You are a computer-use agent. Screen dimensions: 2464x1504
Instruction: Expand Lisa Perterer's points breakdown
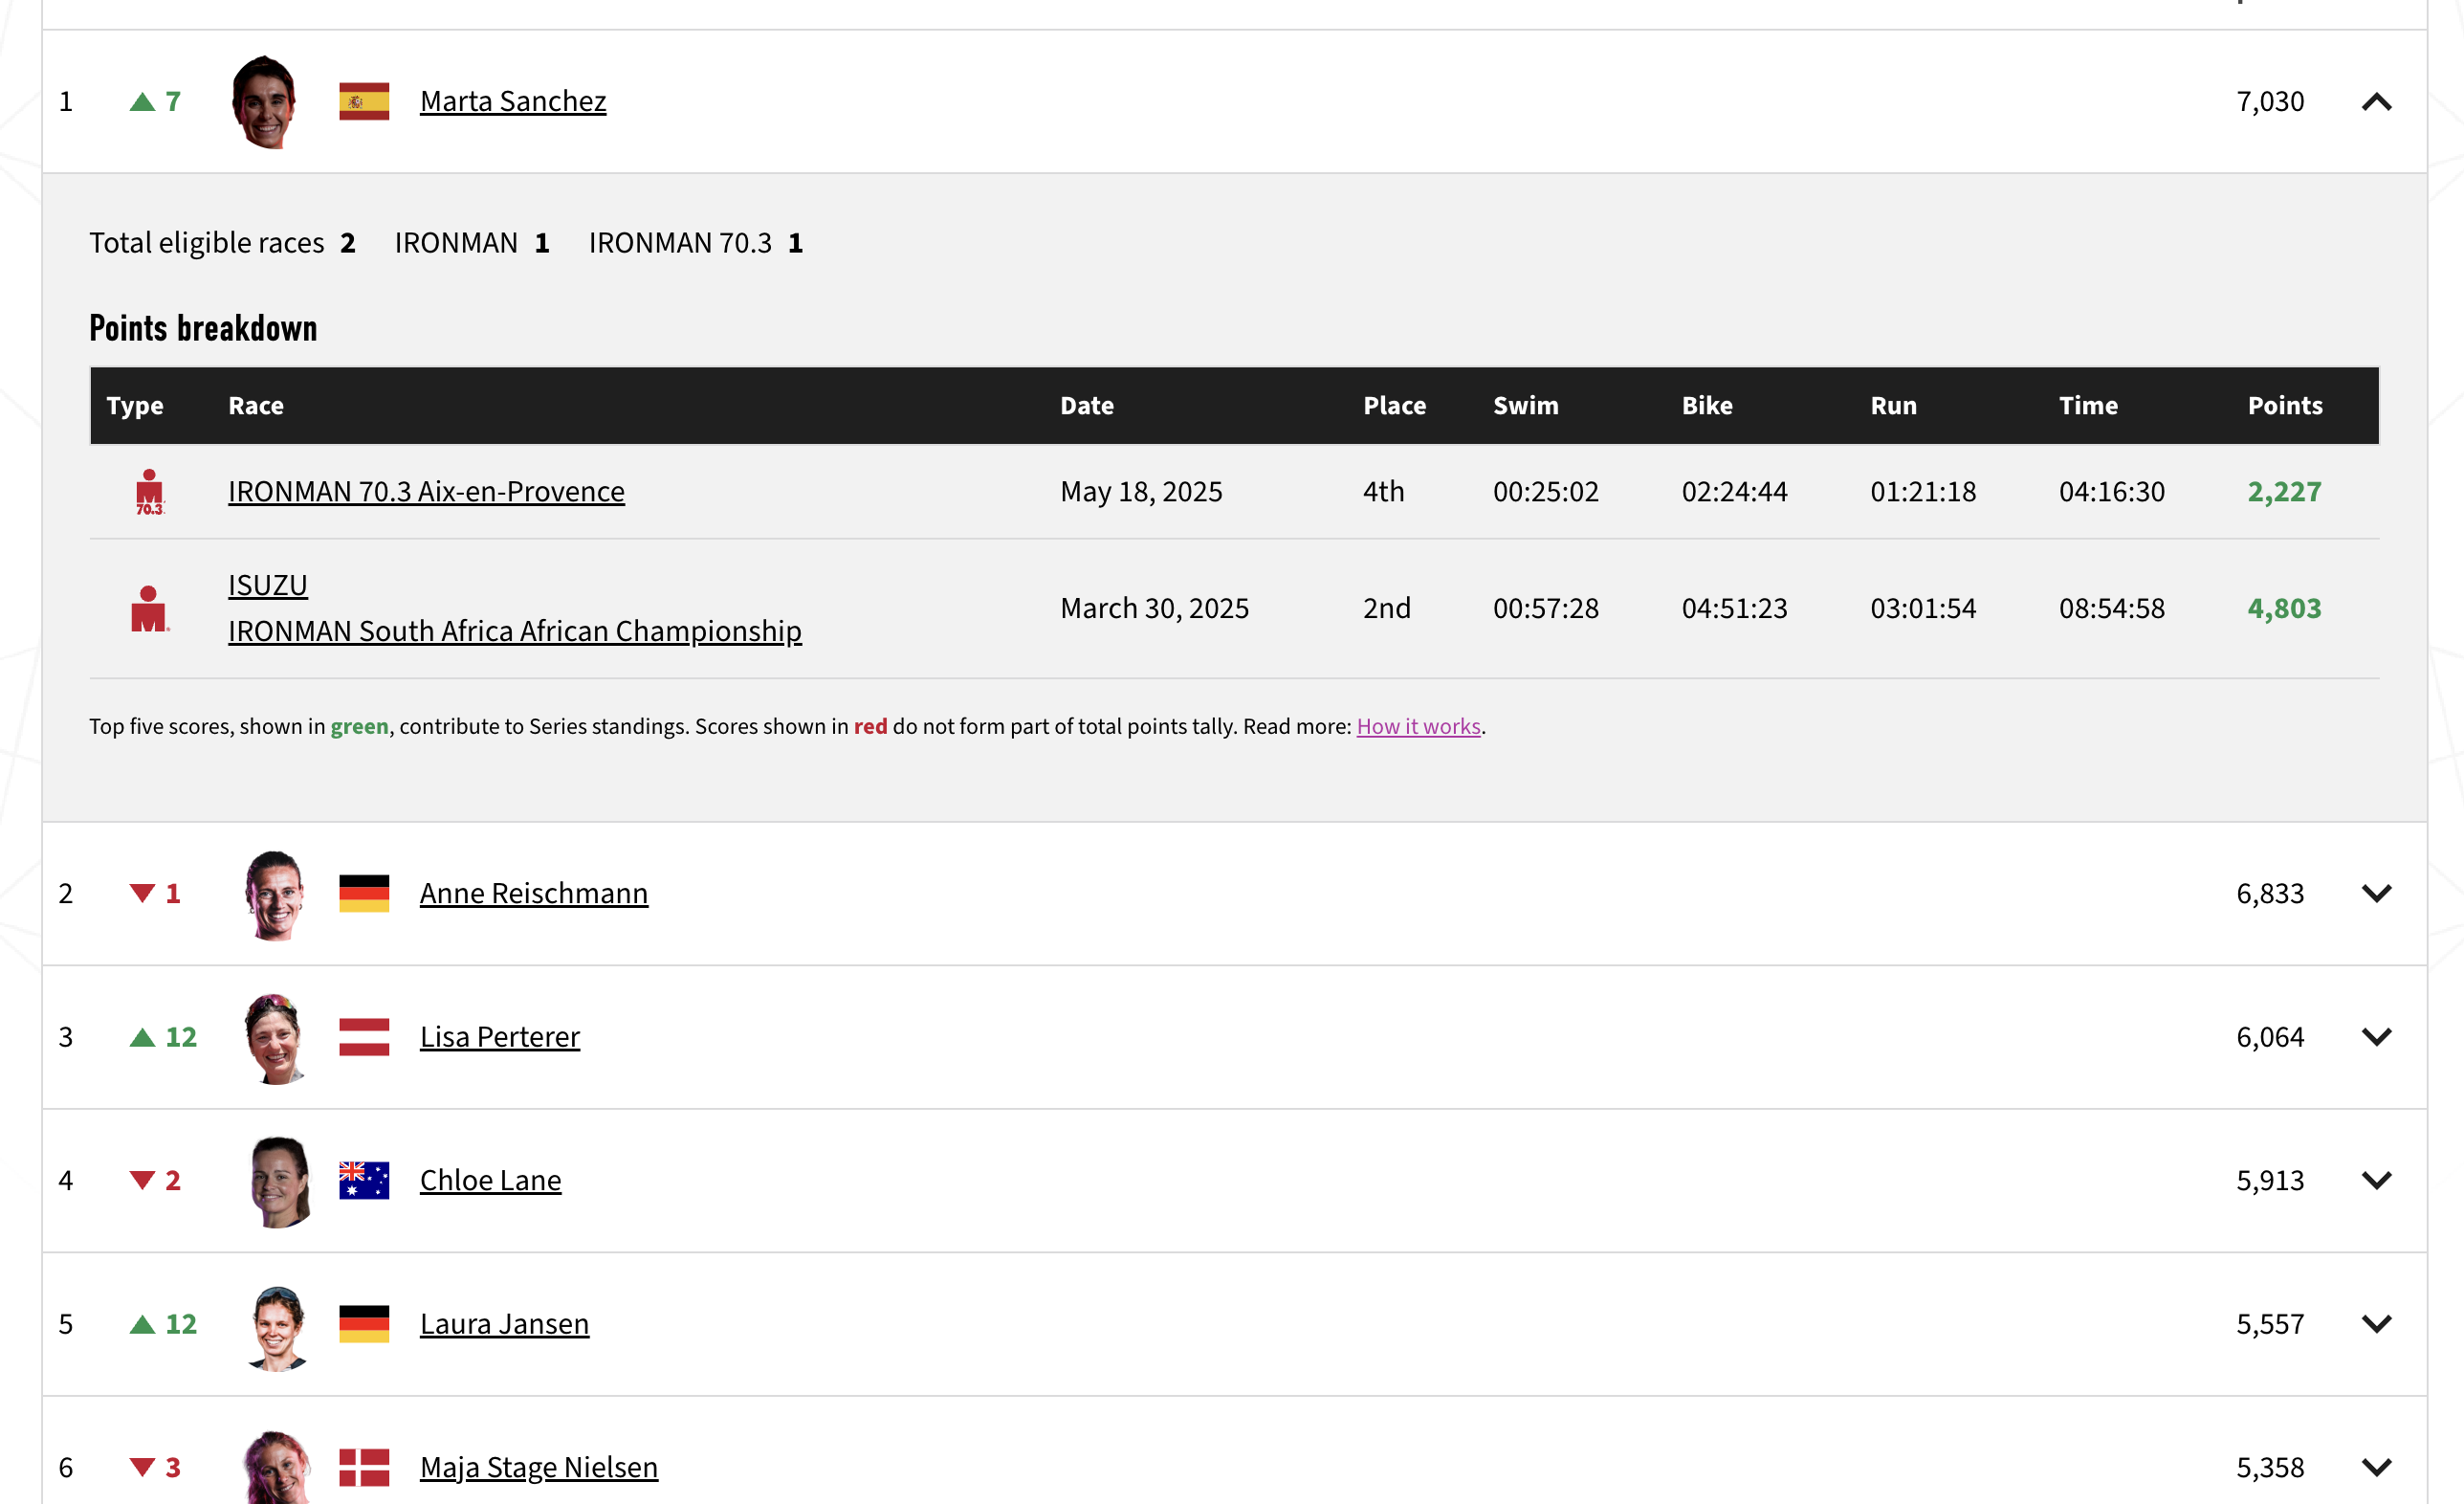point(2376,1037)
